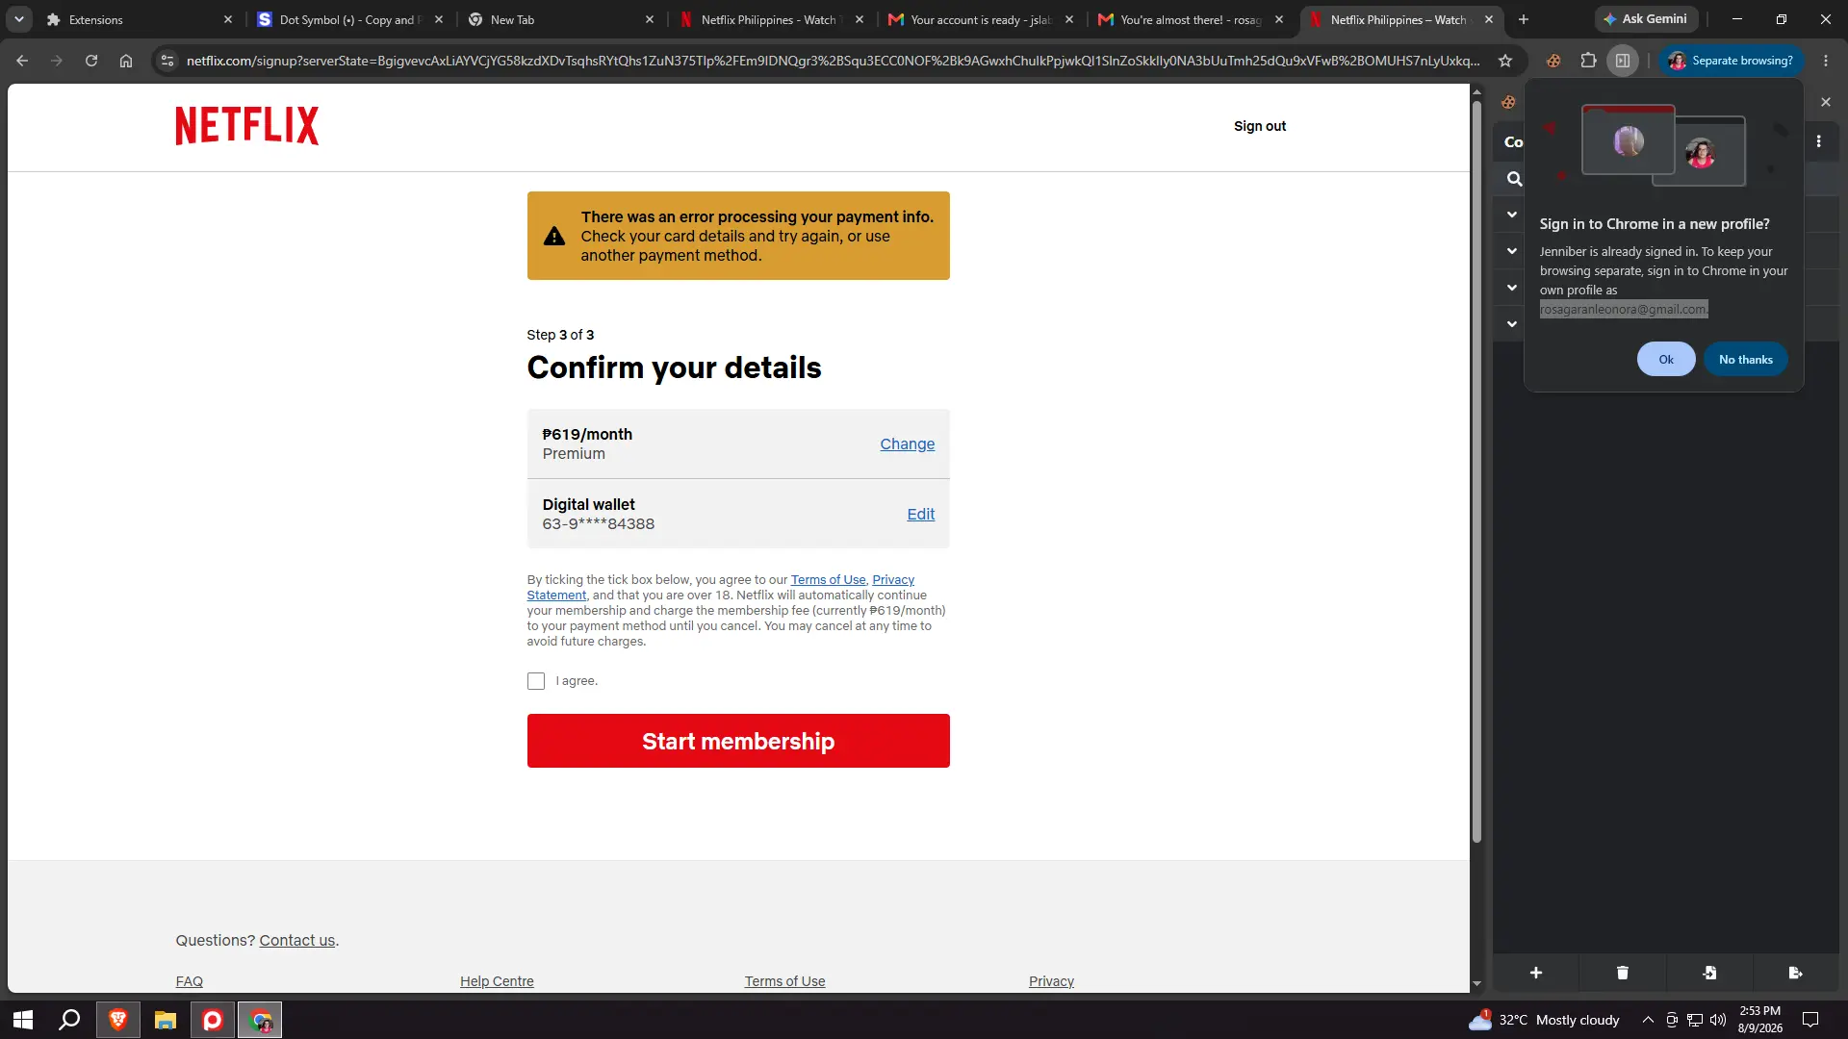Screen dimensions: 1848x1039
Task: Open the Chrome three-dot menu
Action: coord(1826,61)
